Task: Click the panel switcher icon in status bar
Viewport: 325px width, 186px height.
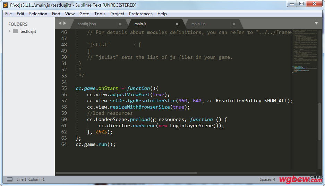Action: 10,179
